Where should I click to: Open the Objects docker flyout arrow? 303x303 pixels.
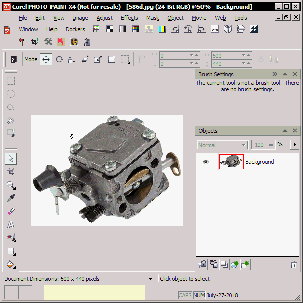point(295,145)
